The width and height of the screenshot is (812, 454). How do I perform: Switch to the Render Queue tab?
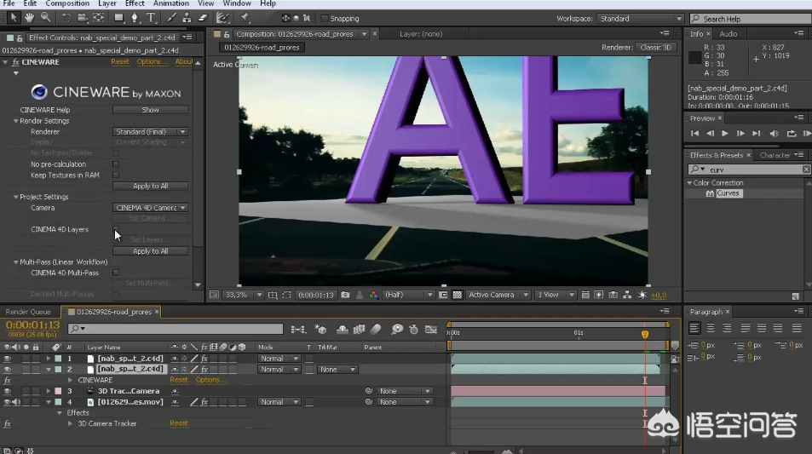click(x=28, y=312)
